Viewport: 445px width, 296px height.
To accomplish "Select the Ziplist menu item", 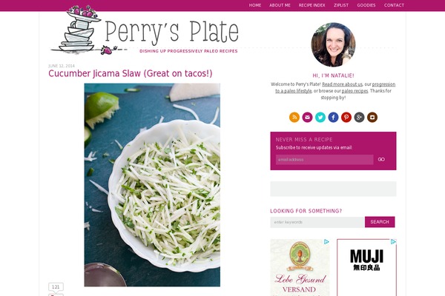I will coord(341,5).
